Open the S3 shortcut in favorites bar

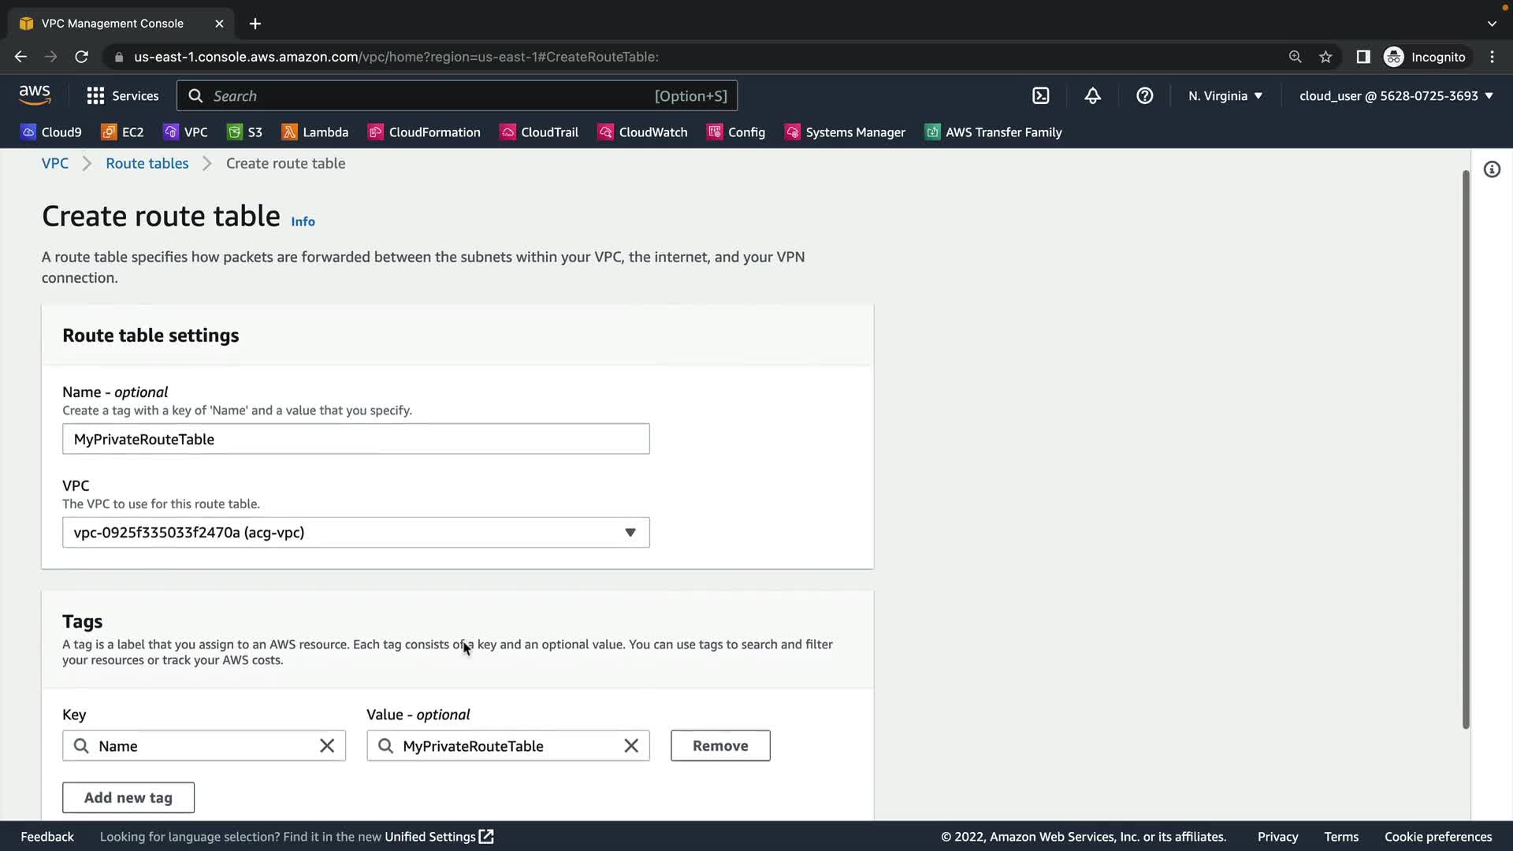pyautogui.click(x=244, y=132)
